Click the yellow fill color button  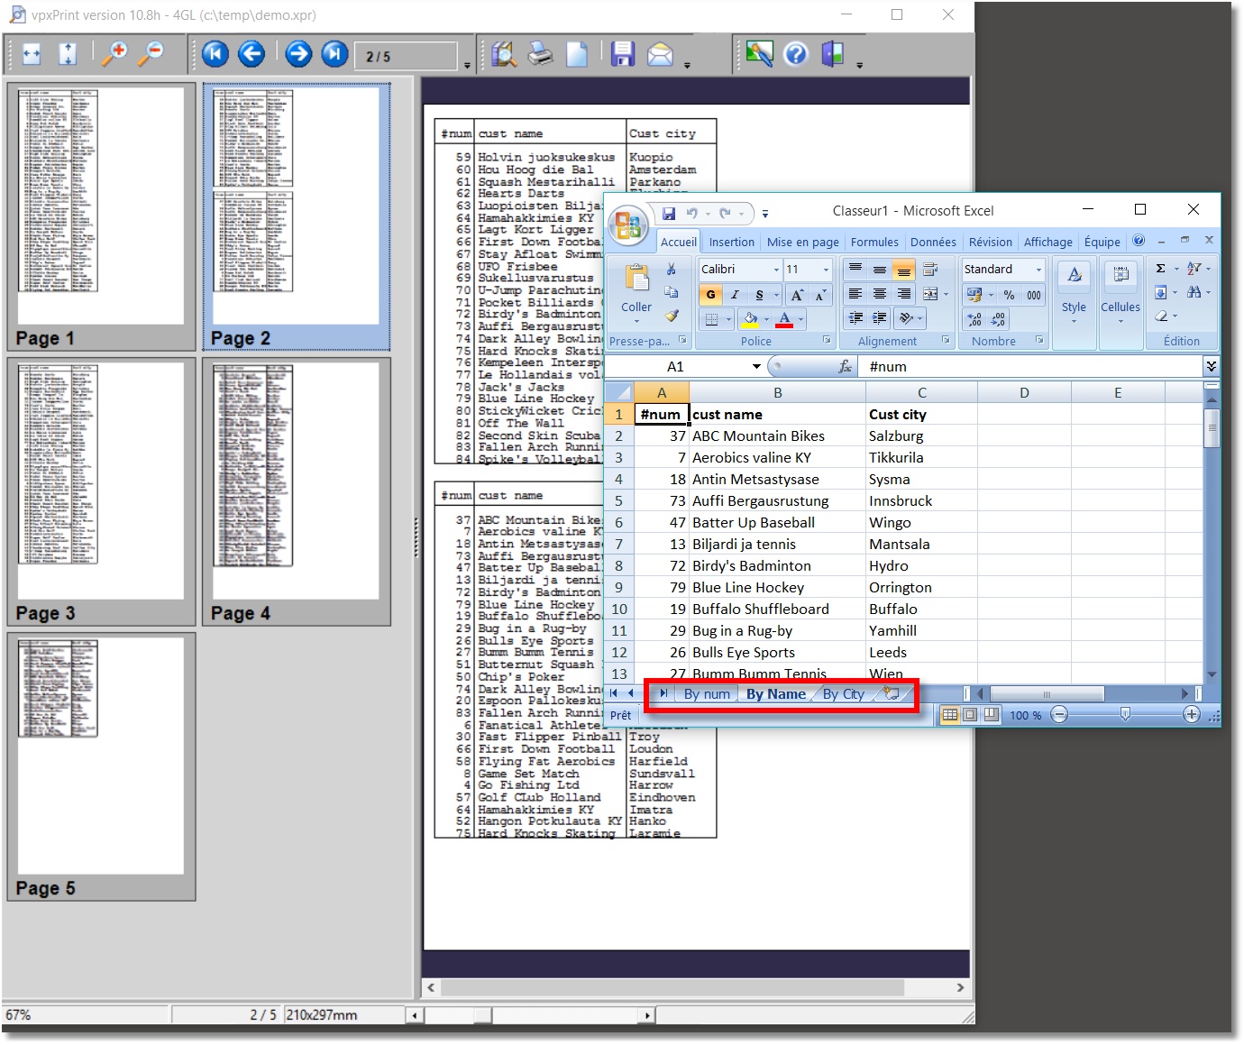tap(750, 318)
